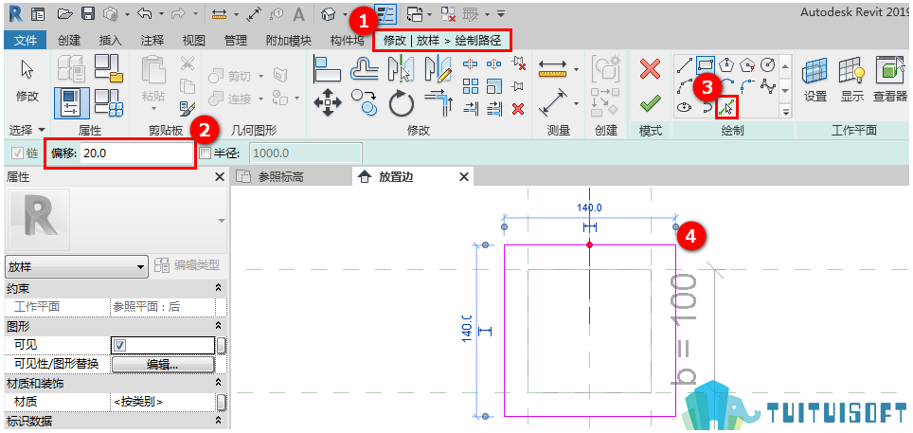Collapse the 图形 section

[219, 326]
